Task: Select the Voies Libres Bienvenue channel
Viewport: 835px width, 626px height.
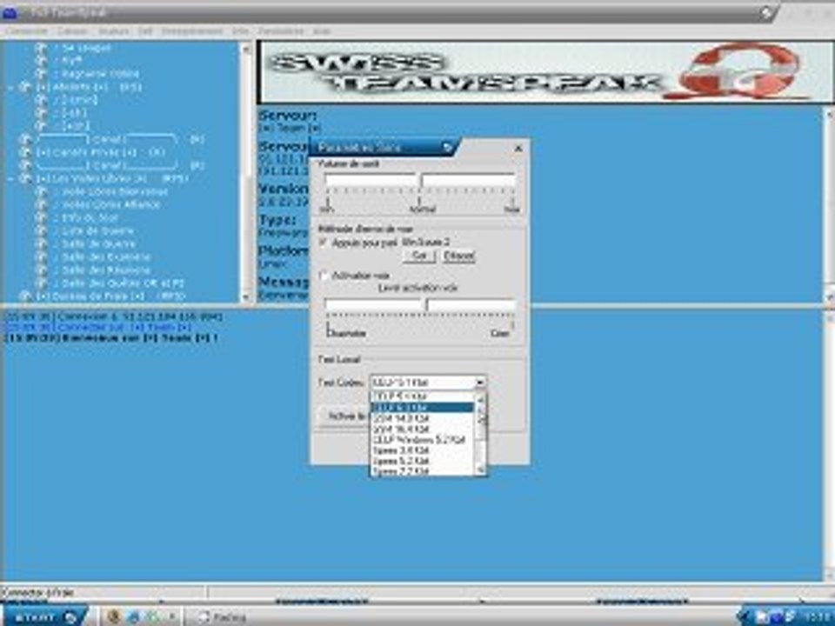Action: 115,191
